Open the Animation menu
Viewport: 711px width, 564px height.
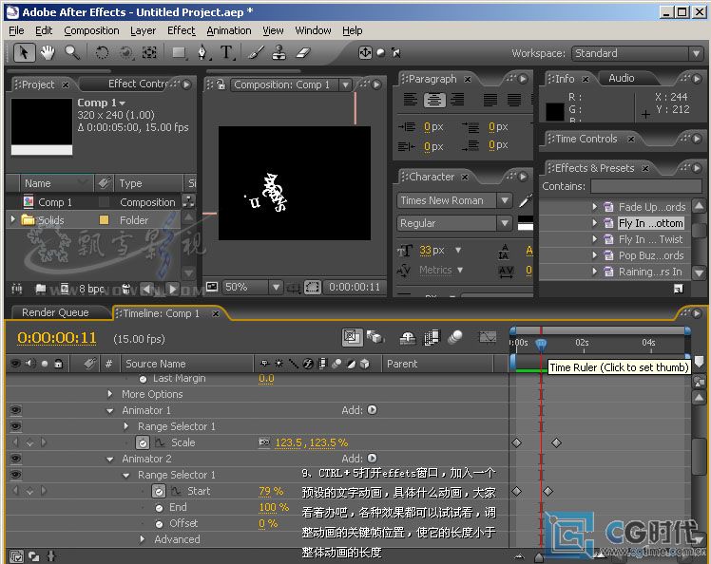[x=228, y=30]
